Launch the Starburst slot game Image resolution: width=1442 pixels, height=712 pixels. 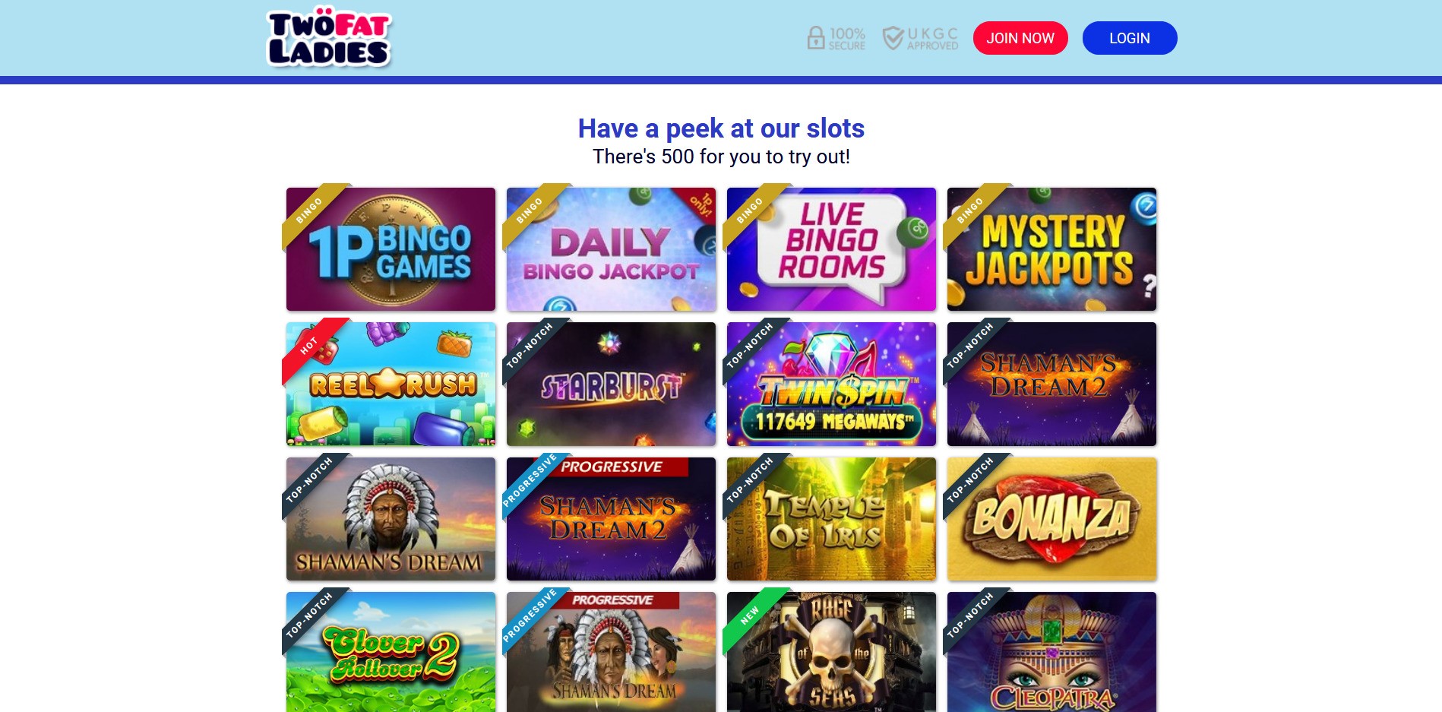point(611,384)
